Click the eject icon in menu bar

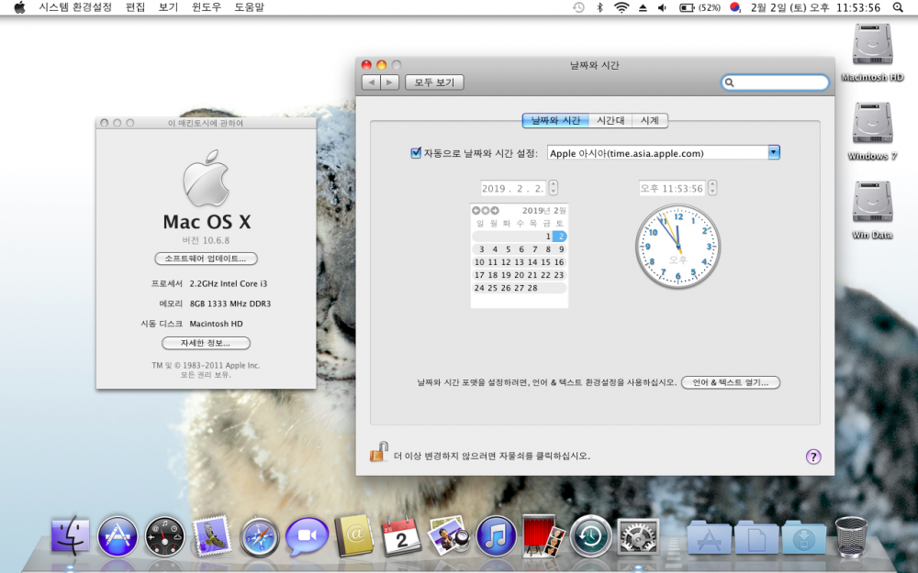(x=643, y=7)
